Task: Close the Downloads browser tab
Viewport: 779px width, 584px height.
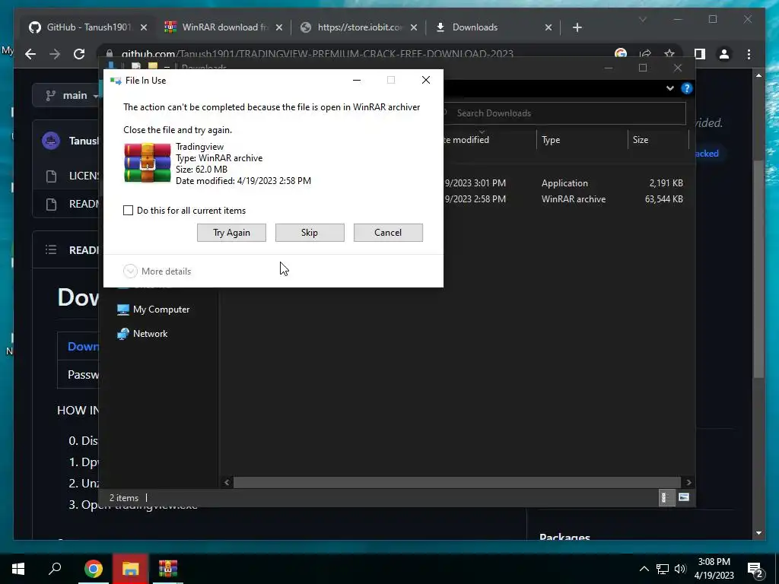Action: tap(548, 27)
